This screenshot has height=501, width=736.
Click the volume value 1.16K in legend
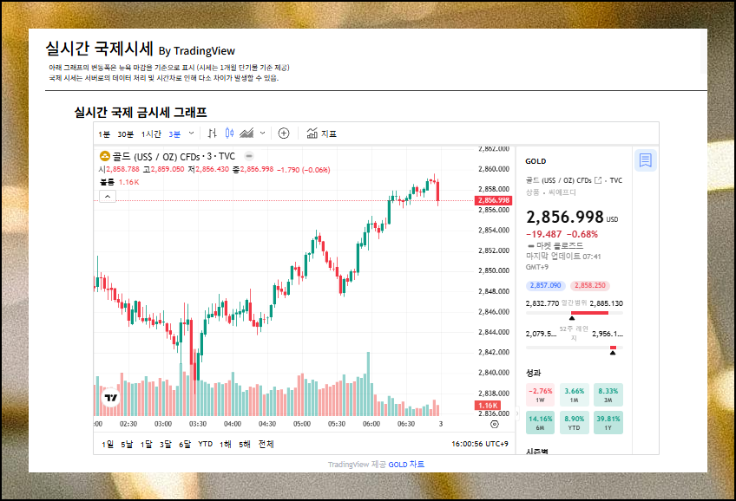point(128,182)
